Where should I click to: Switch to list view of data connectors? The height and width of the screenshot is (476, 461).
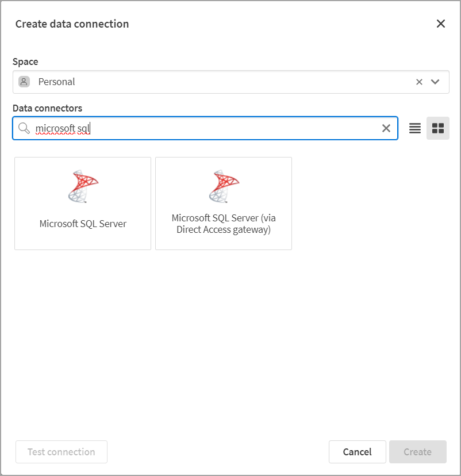click(415, 128)
